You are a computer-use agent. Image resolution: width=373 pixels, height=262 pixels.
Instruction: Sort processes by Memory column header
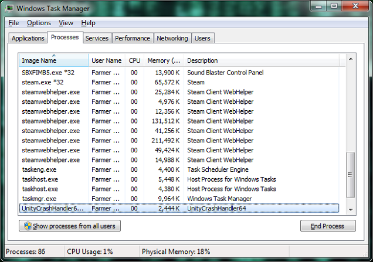pos(164,60)
